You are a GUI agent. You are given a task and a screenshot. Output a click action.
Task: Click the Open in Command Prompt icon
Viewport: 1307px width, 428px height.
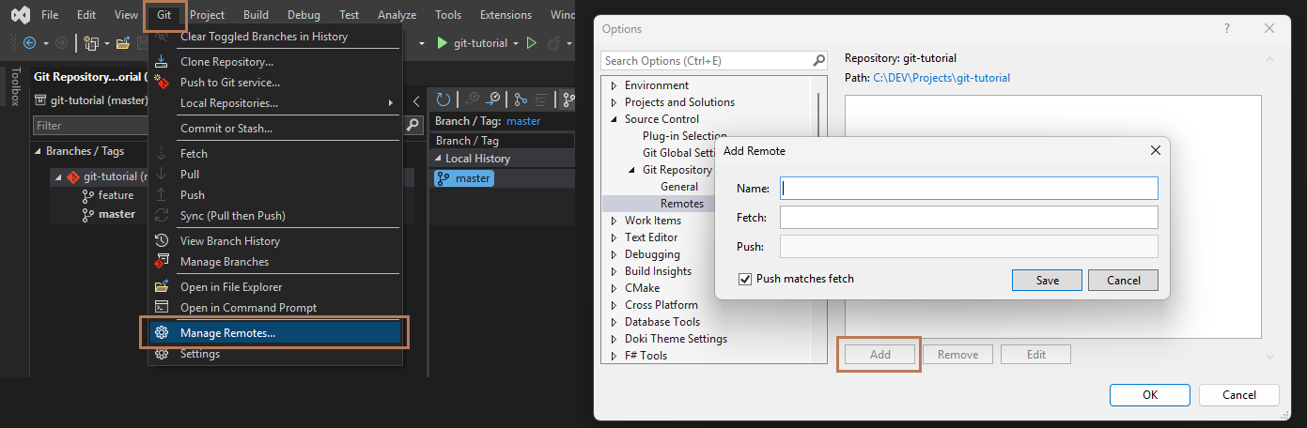coord(162,308)
